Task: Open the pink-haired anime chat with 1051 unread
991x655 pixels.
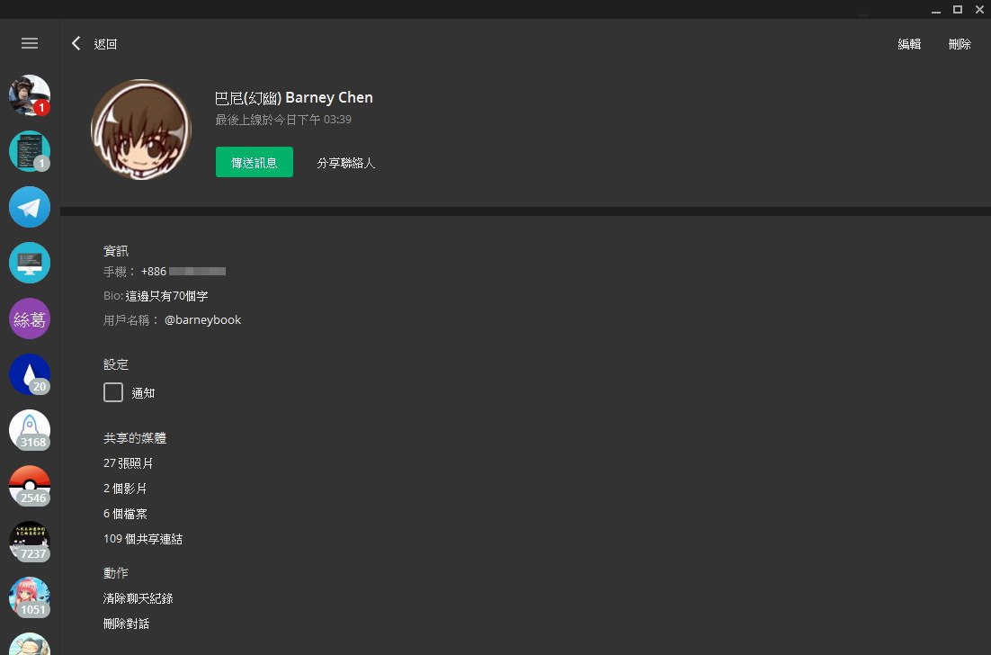Action: coord(30,597)
